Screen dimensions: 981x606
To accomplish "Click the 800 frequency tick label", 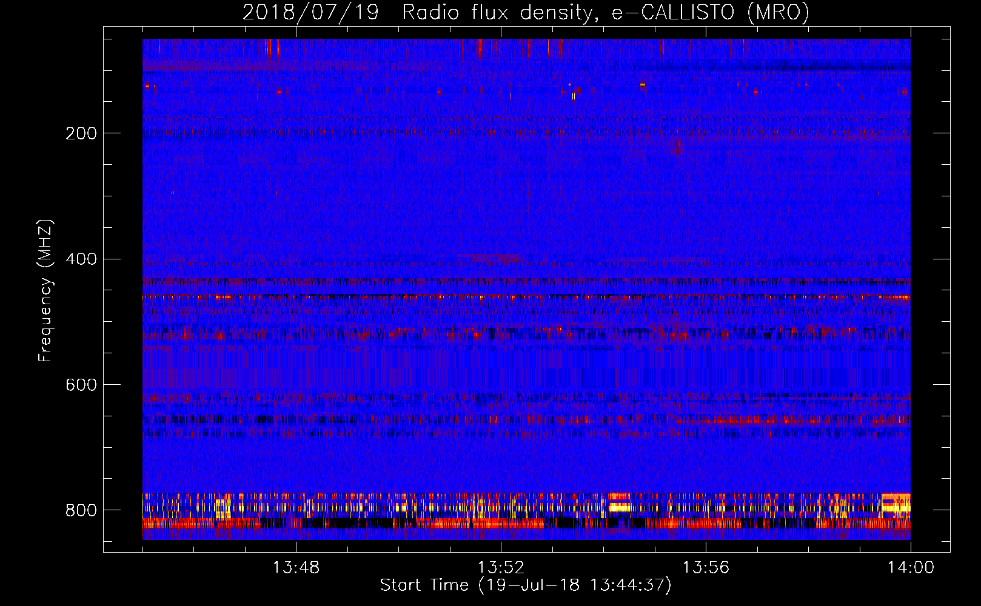I will 81,510.
